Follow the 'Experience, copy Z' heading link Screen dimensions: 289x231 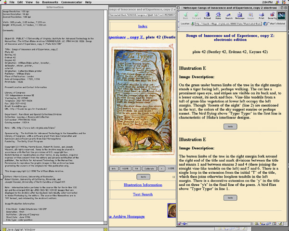pyautogui.click(x=126, y=37)
